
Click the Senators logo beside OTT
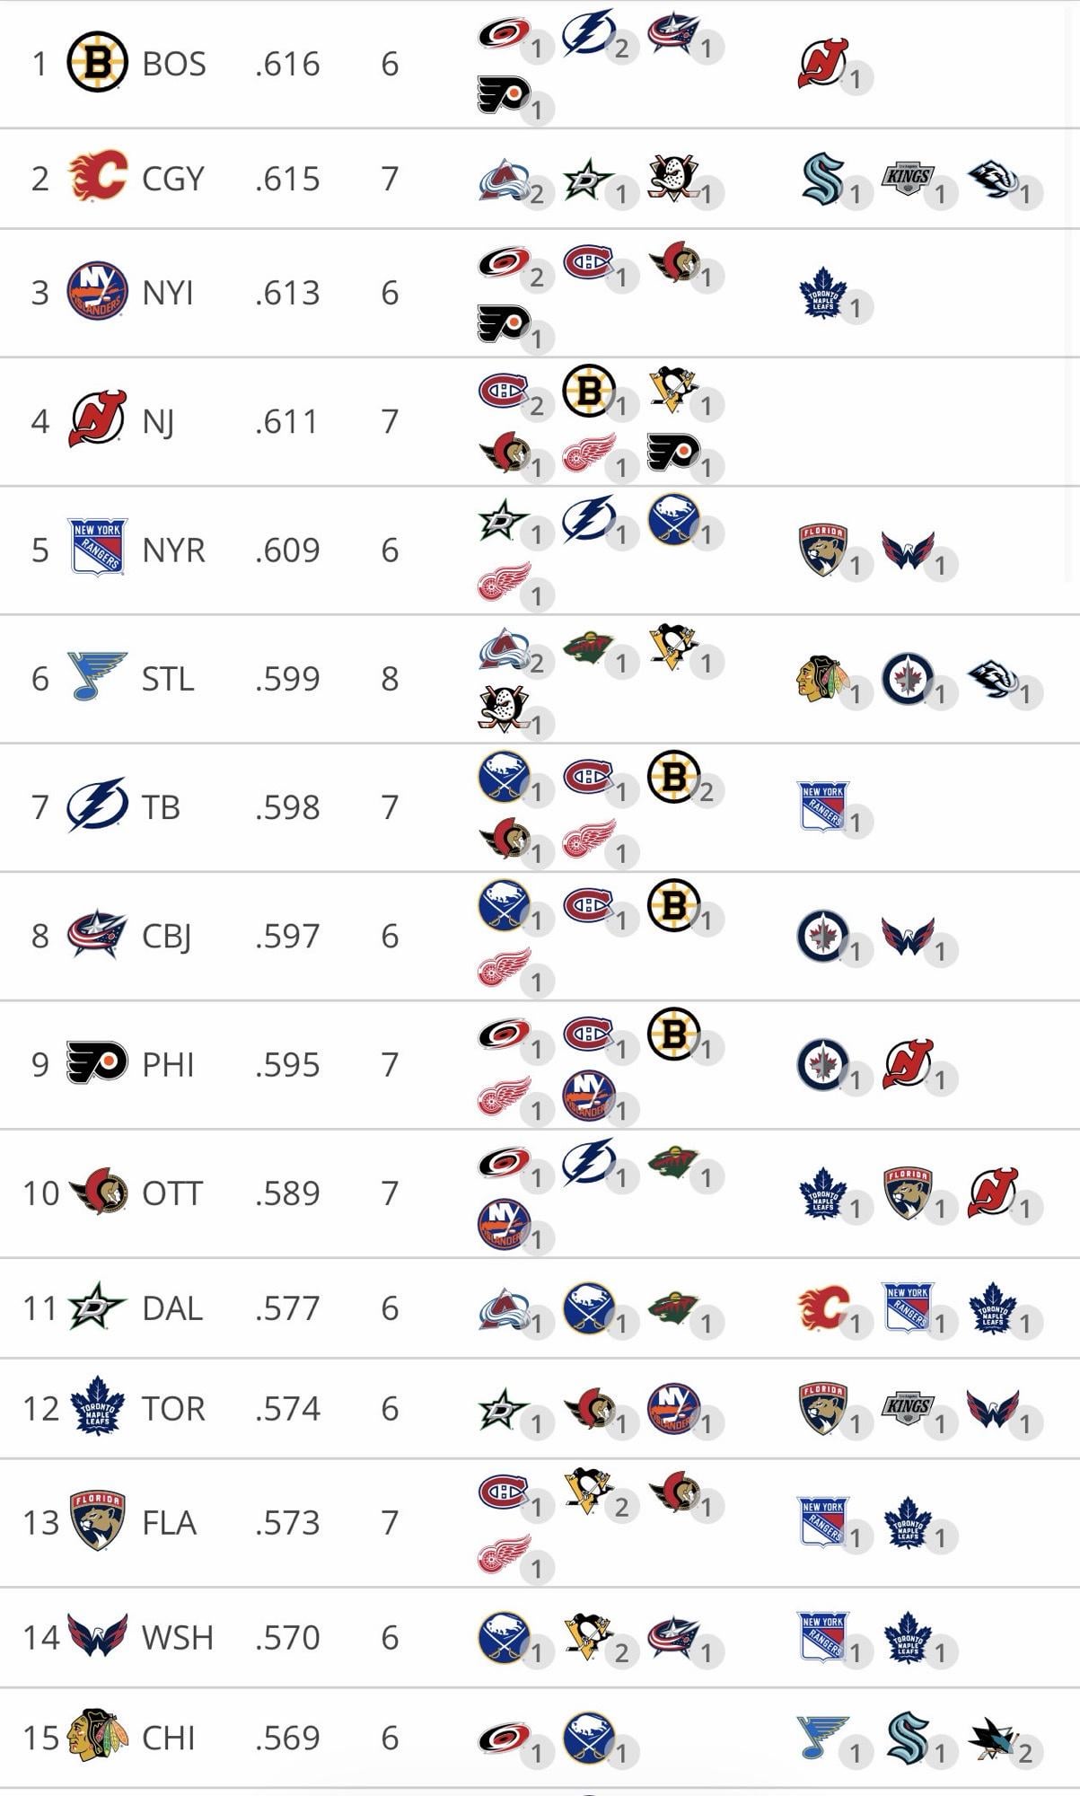98,1193
